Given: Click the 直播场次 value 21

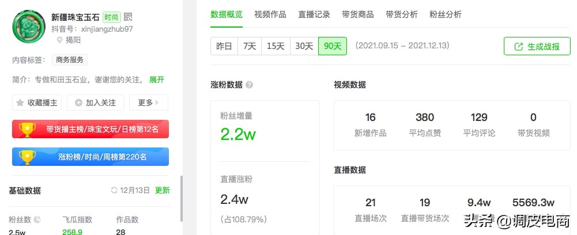Looking at the screenshot, I should 370,202.
